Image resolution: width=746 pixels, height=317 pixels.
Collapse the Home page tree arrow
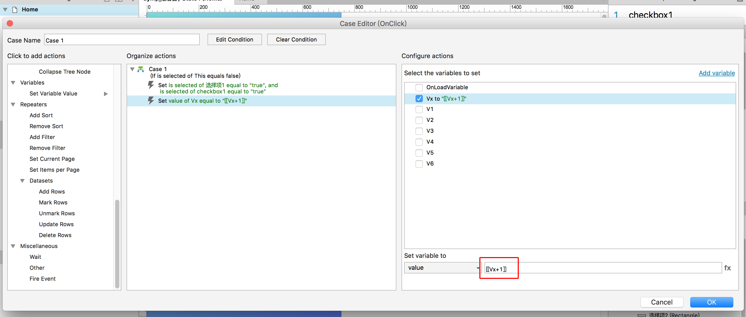tap(5, 10)
